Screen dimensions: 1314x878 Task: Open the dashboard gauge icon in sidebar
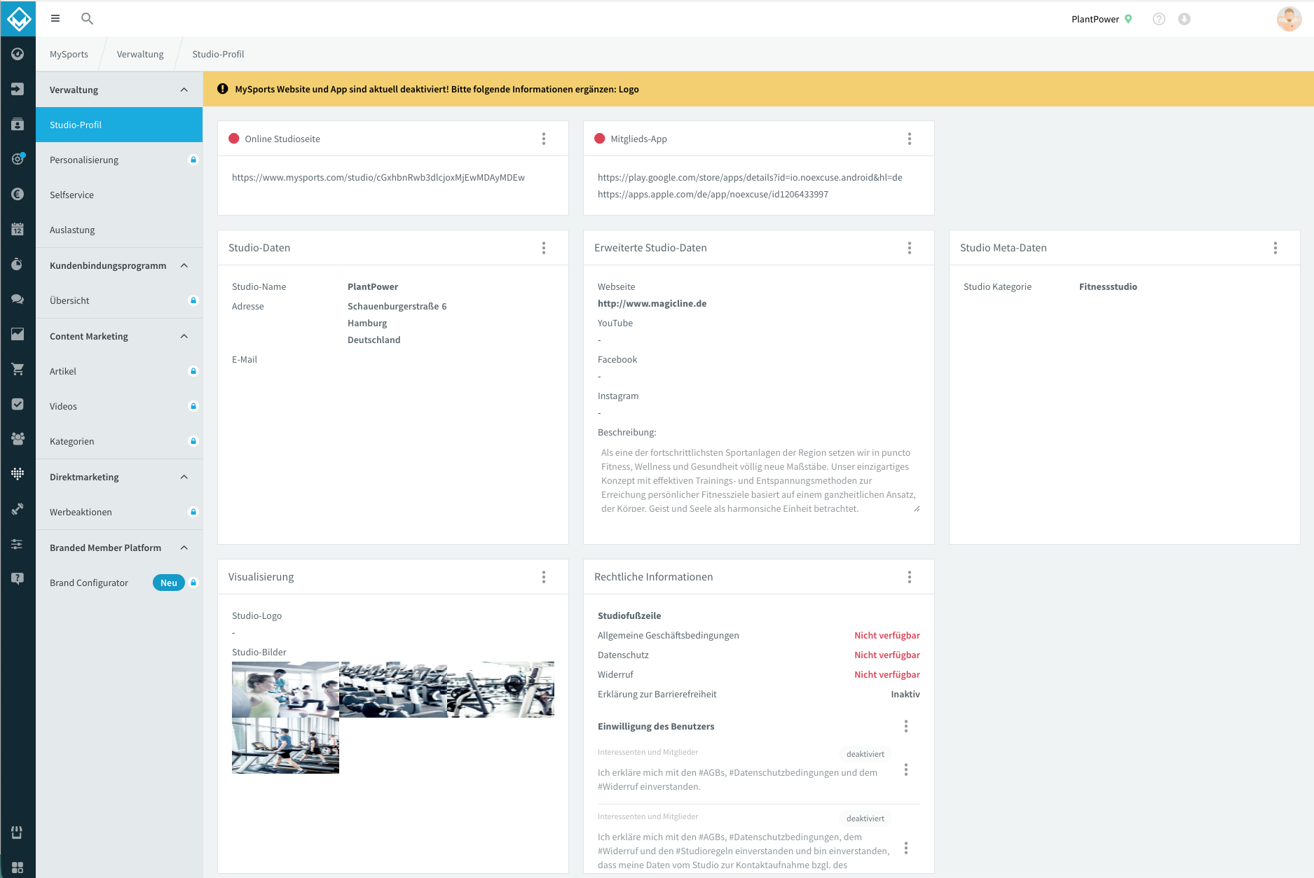point(18,54)
